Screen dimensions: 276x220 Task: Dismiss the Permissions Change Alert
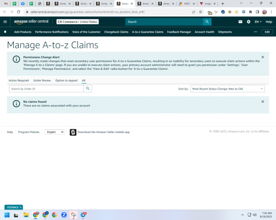[263, 57]
